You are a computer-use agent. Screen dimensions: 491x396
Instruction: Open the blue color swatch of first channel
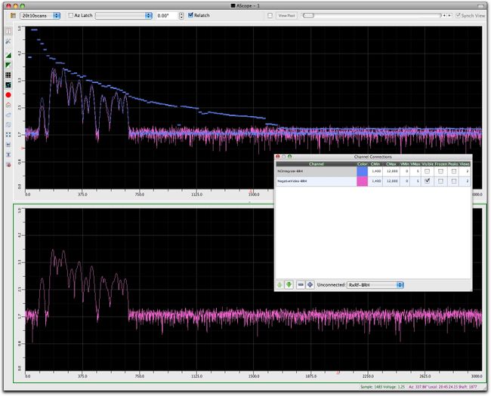[362, 171]
